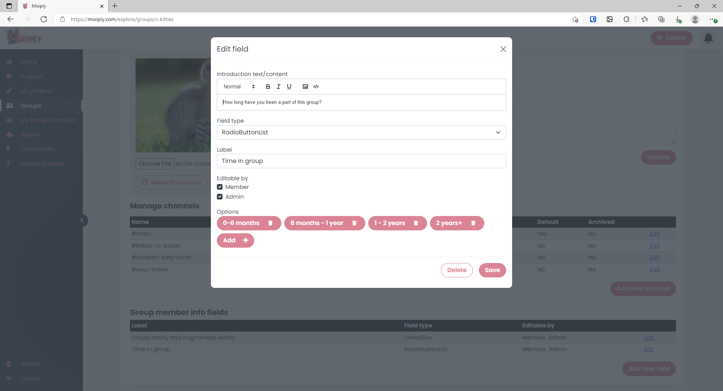Open Useful stuffs page
The image size is (723, 391).
[x=38, y=149]
